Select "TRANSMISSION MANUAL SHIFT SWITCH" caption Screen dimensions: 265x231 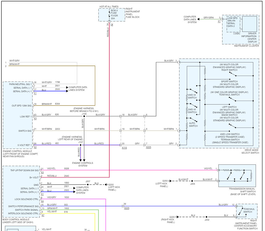click(242, 190)
